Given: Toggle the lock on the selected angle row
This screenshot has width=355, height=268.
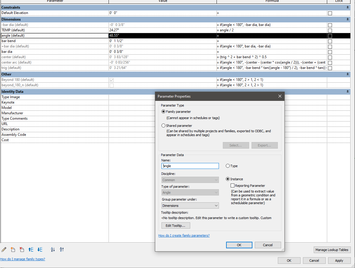Looking at the screenshot, I should point(330,36).
